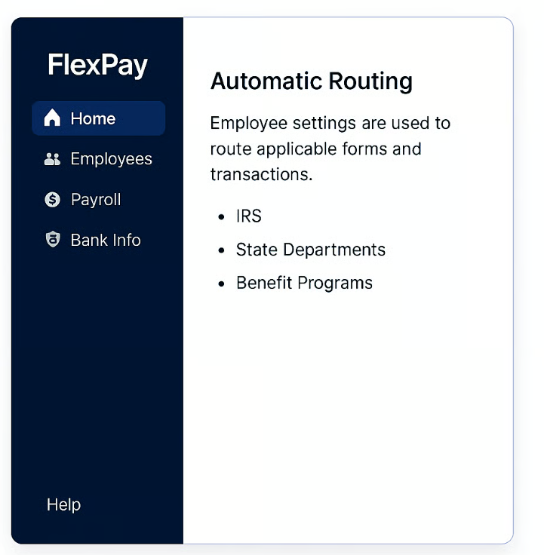Click the FlexPay logo text
Viewport: 544px width, 555px height.
pos(97,65)
